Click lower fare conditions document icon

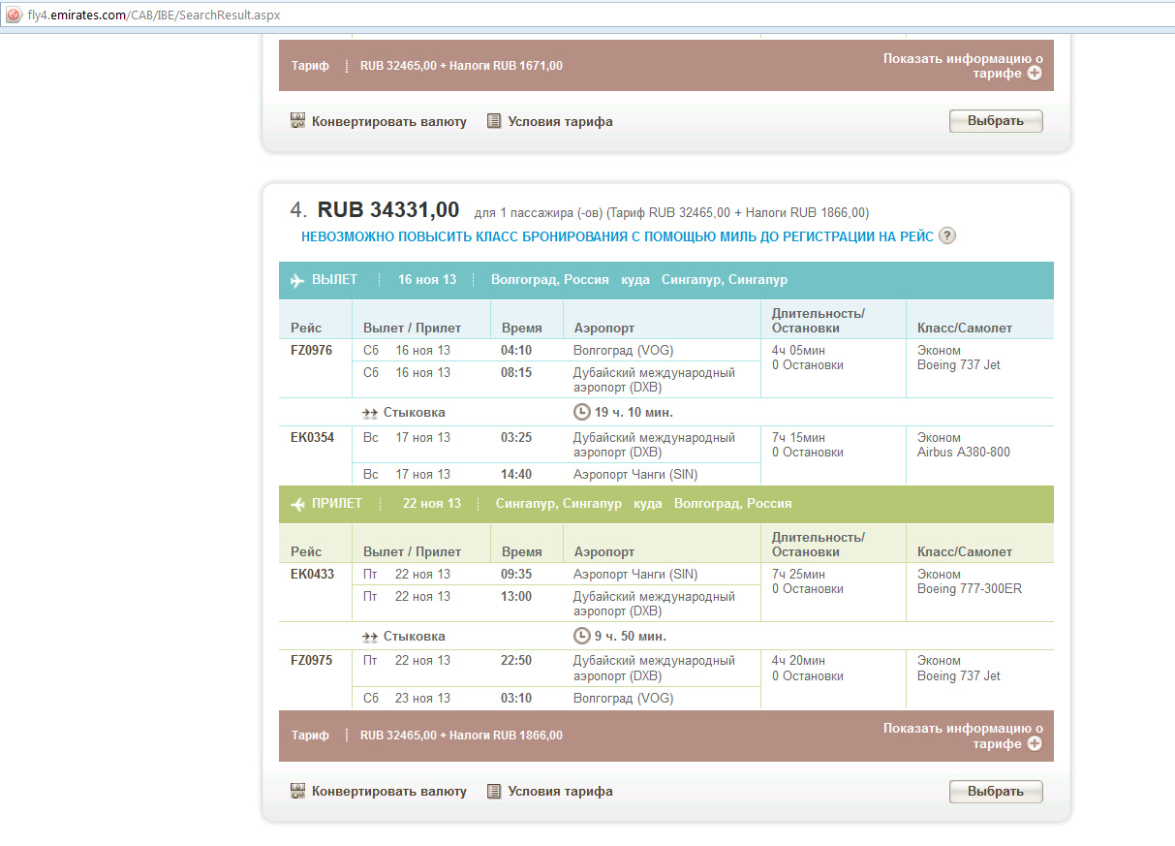pos(494,791)
